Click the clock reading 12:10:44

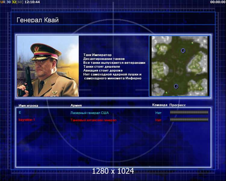(x=32, y=2)
